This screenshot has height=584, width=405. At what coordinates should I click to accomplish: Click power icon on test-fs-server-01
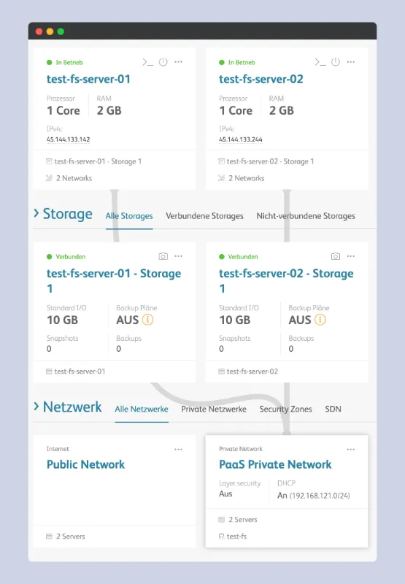163,62
